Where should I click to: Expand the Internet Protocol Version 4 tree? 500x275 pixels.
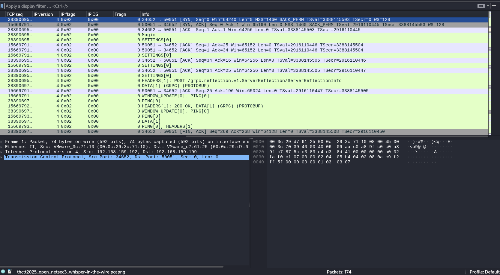click(x=1, y=152)
